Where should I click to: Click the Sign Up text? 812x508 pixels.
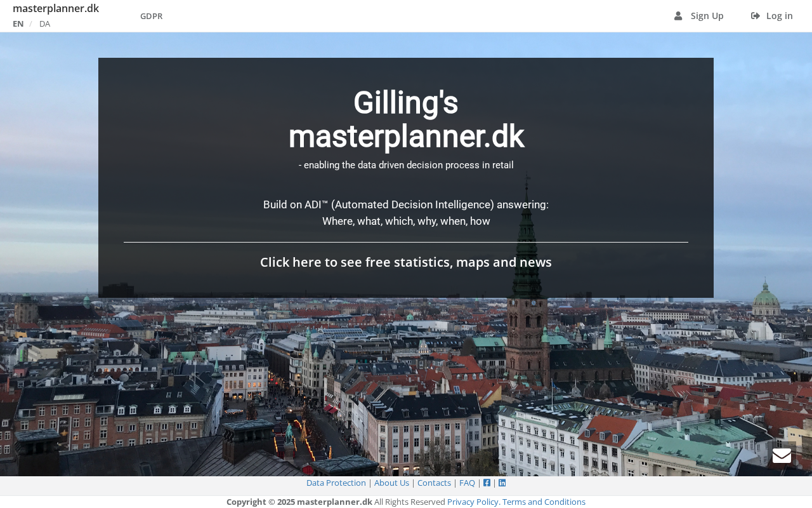point(707,16)
